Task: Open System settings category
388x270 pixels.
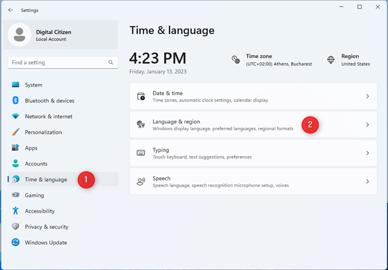Action: click(x=34, y=85)
